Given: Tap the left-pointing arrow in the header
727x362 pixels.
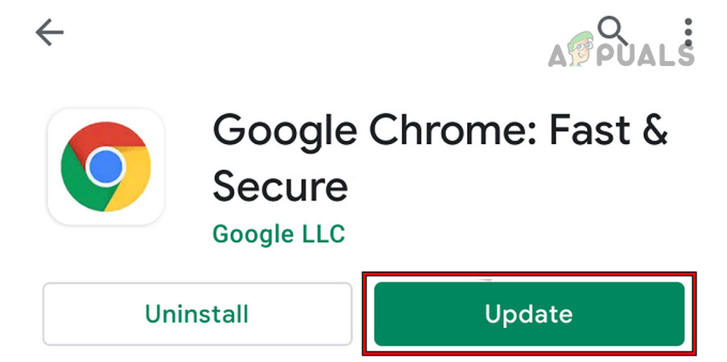Looking at the screenshot, I should click(50, 33).
